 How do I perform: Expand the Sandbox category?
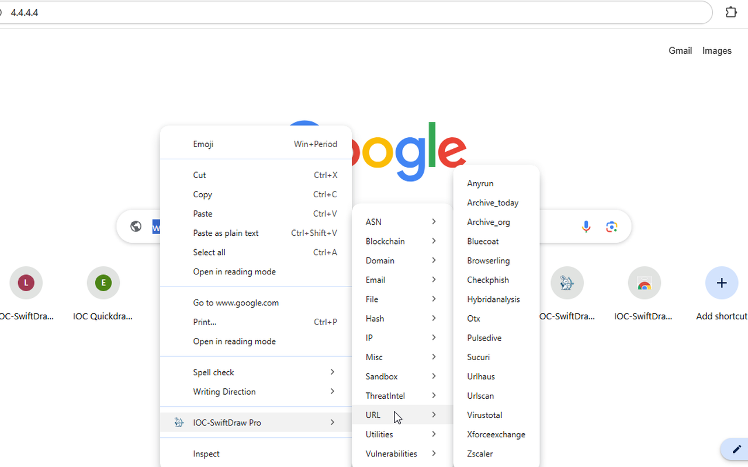click(x=402, y=376)
